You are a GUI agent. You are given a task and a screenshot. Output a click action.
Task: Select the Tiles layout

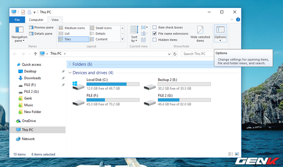pos(73,39)
